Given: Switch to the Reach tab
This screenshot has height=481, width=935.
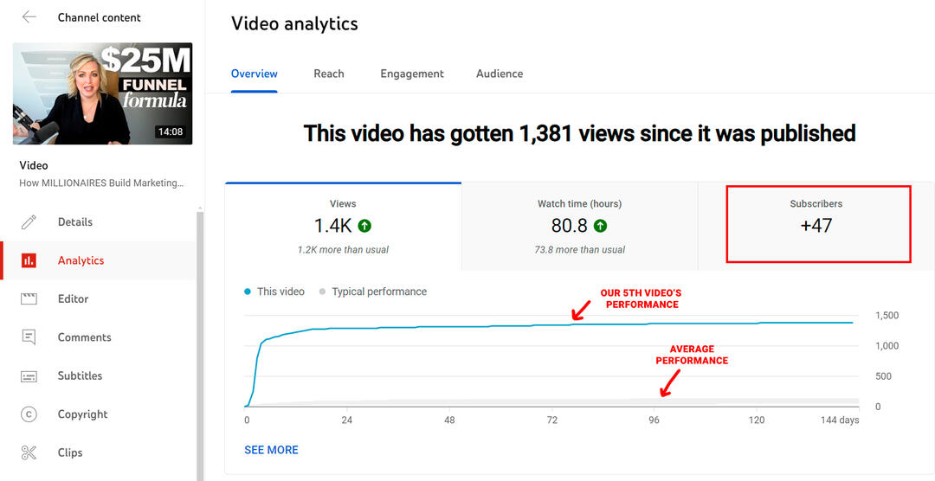Looking at the screenshot, I should [329, 74].
